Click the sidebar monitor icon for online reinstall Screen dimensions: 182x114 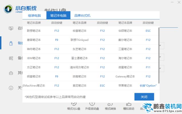[x=11, y=28]
